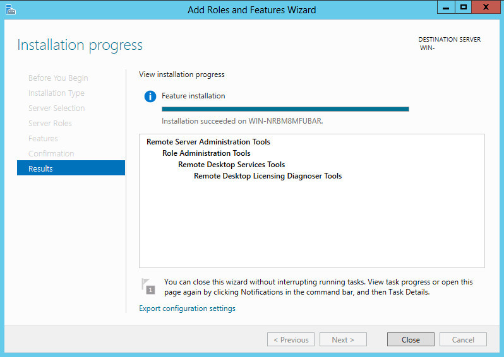
Task: Minimize the wizard window
Action: 446,8
